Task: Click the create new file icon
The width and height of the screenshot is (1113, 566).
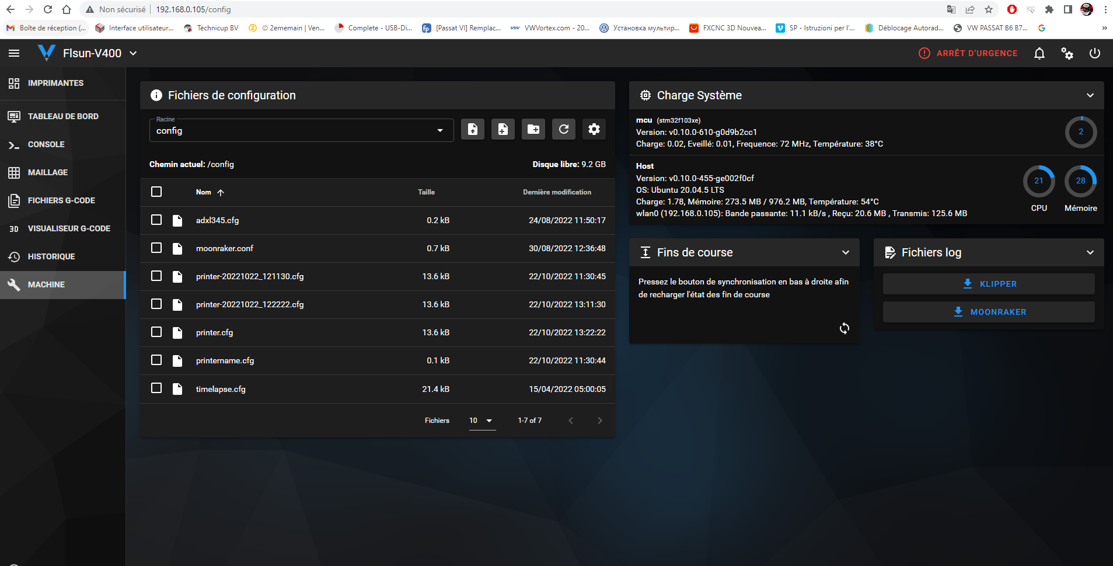Action: coord(503,129)
